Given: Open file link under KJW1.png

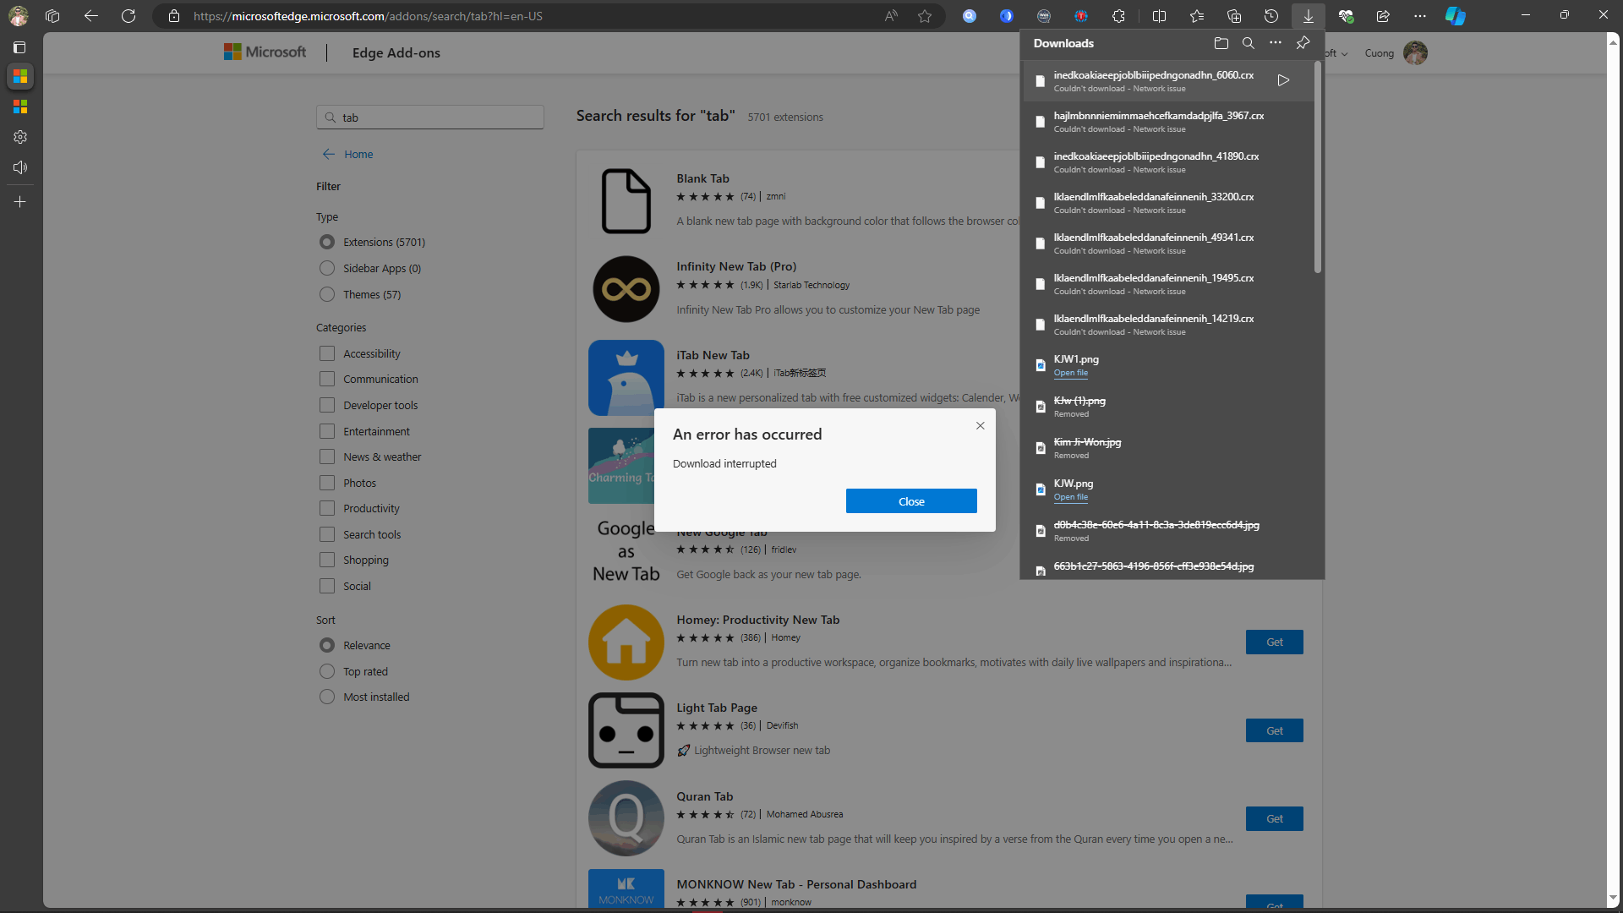Looking at the screenshot, I should point(1070,373).
